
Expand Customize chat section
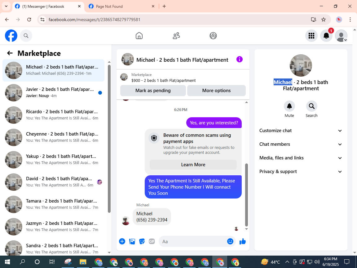pos(301,131)
